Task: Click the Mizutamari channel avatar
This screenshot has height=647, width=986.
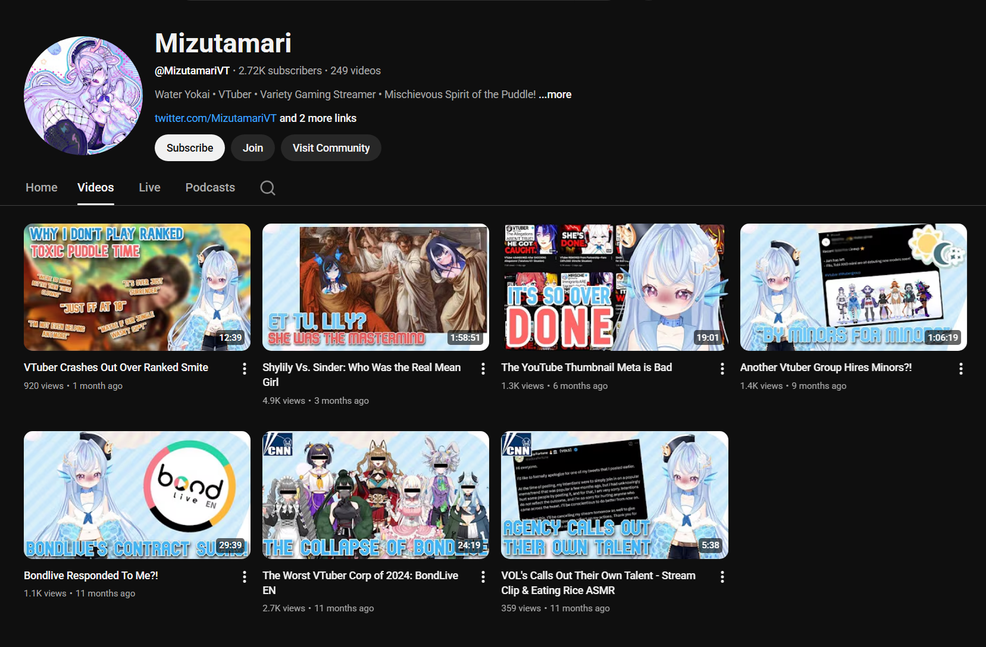Action: pyautogui.click(x=83, y=96)
